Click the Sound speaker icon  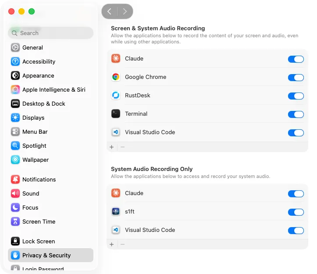[15, 193]
